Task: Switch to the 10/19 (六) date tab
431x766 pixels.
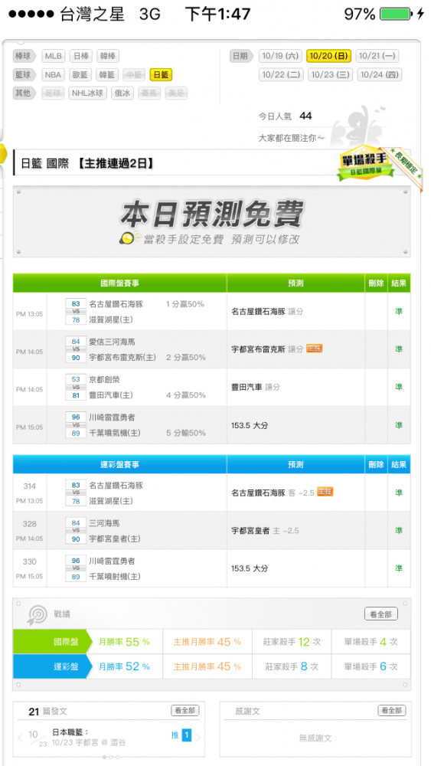Action: pos(280,56)
